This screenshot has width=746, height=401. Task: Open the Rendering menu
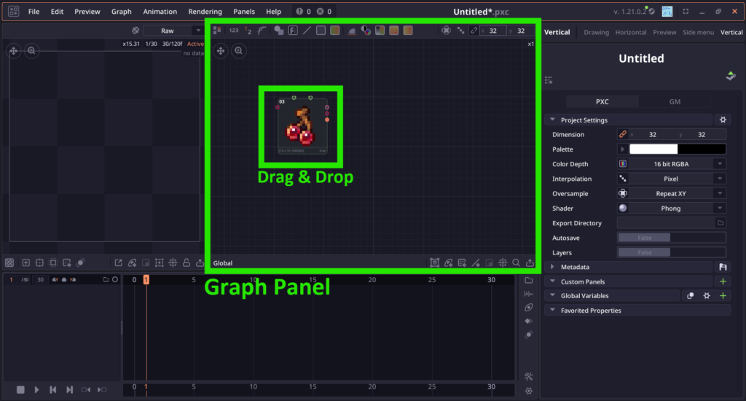pos(205,12)
